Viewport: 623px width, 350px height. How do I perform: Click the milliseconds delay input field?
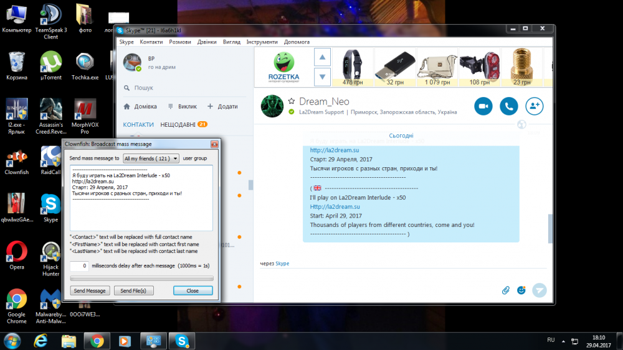[x=79, y=266]
